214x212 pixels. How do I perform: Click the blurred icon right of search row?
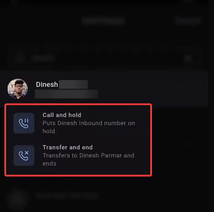pos(188,58)
